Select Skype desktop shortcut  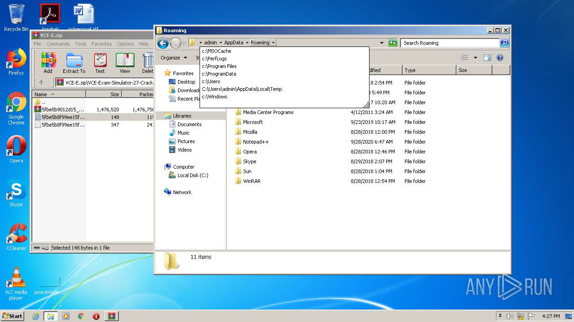(x=16, y=193)
